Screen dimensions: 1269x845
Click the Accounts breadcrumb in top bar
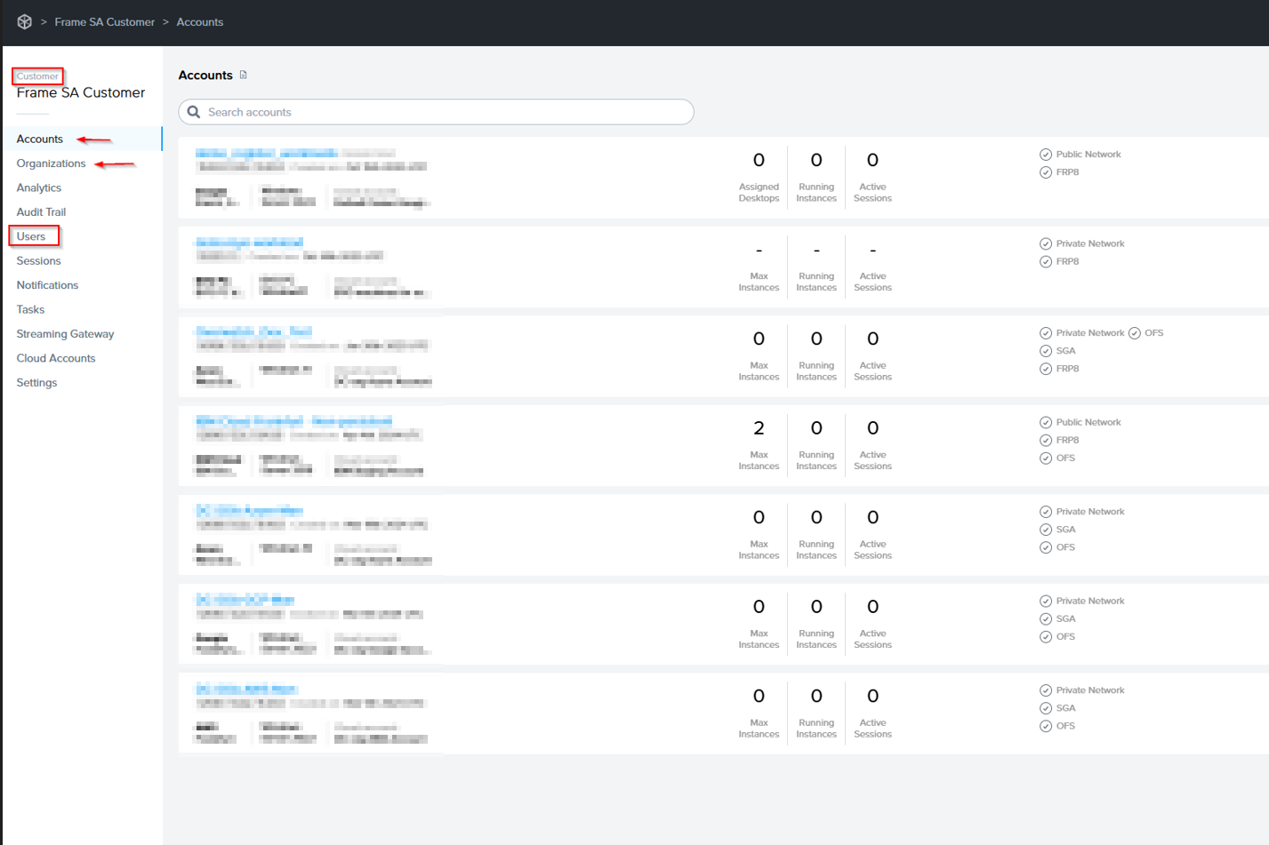200,22
